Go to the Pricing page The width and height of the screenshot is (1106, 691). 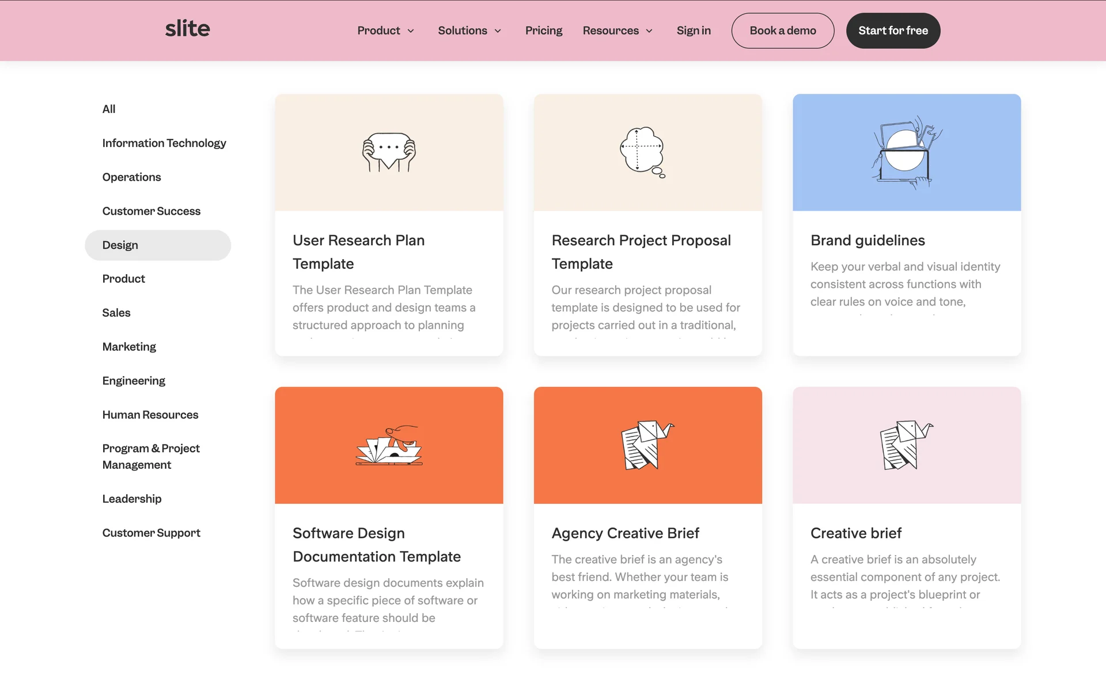point(543,31)
